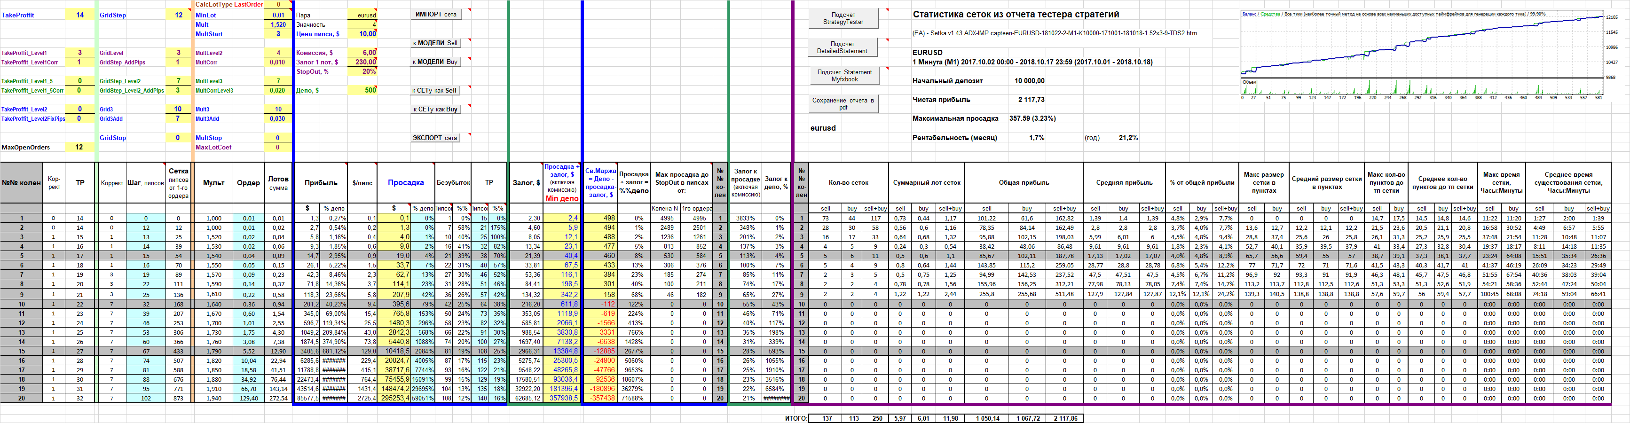Click the MaxLotCoef label
The width and height of the screenshot is (1630, 423).
pyautogui.click(x=213, y=147)
